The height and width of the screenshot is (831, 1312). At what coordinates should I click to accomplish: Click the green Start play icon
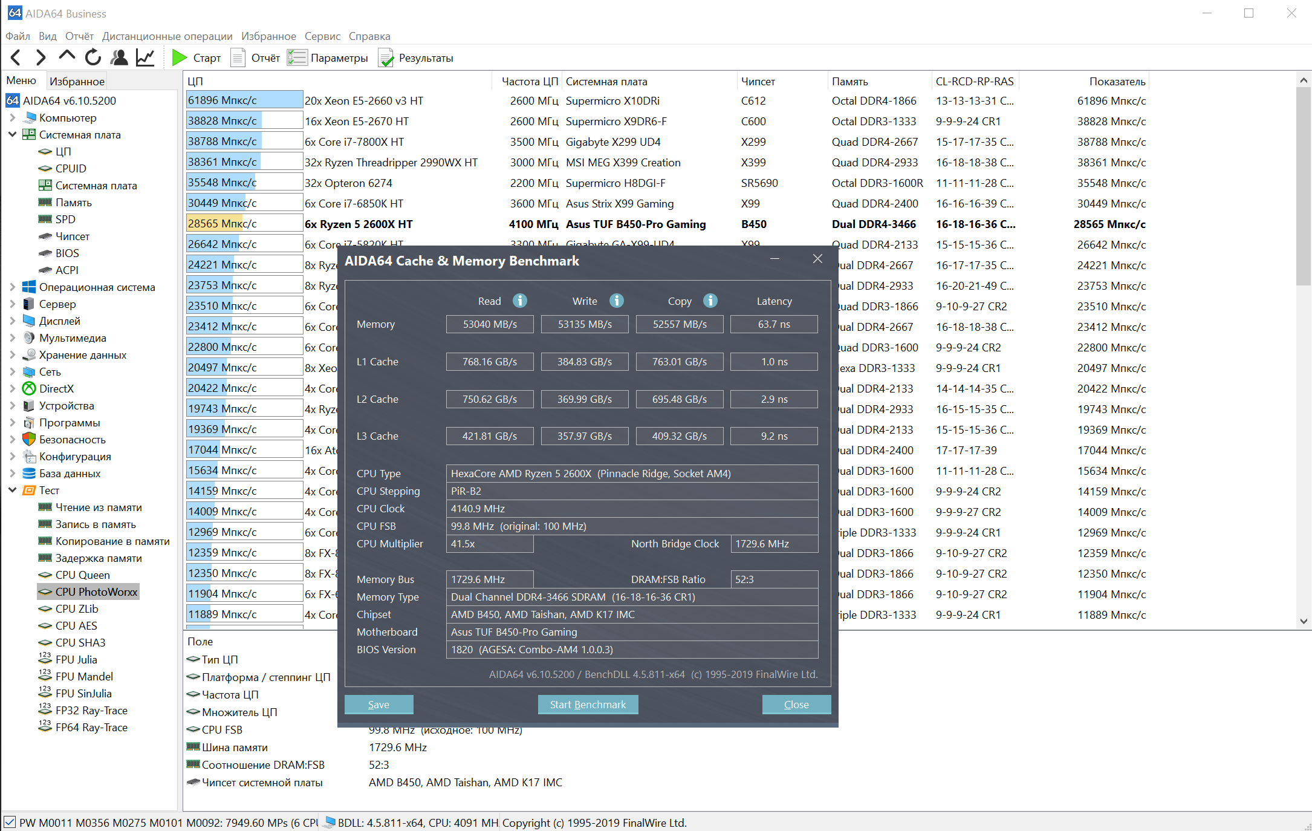click(x=179, y=57)
